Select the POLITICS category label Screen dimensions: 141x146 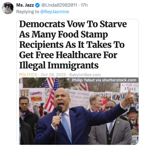[x=28, y=75]
